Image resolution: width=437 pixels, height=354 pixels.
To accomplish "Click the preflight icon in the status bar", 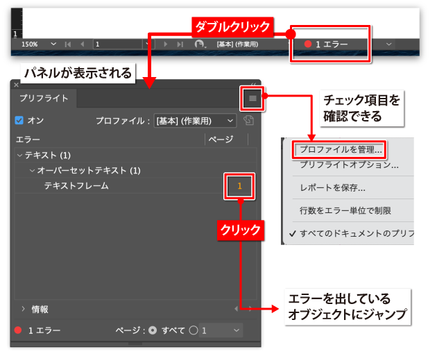I will click(200, 44).
